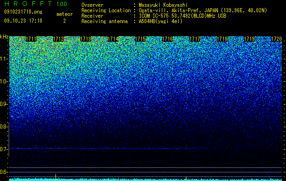Click the yellow meteor tick below 1712

[55, 177]
